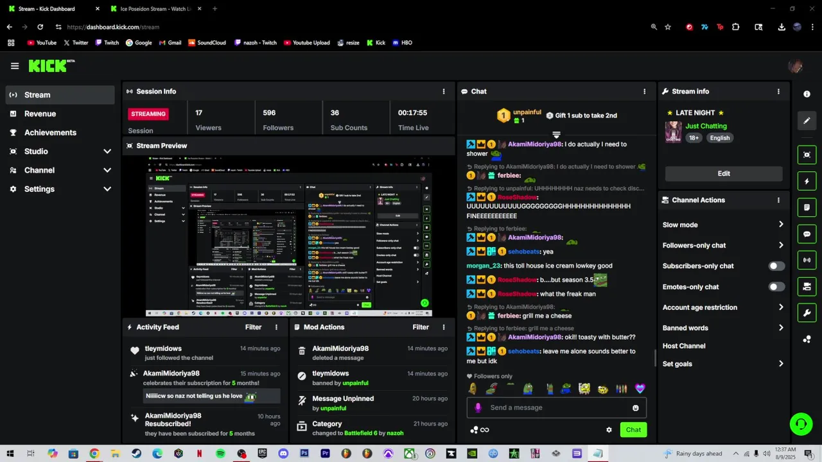Open the SoundCloud bookmark
822x462 pixels.
pyautogui.click(x=207, y=43)
